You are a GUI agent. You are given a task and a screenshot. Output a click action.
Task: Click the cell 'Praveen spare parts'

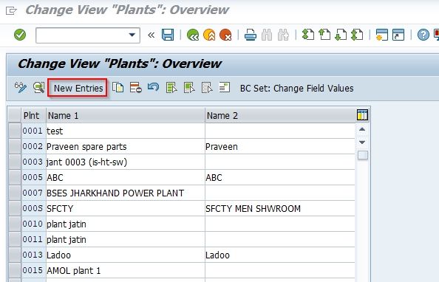[x=126, y=147]
